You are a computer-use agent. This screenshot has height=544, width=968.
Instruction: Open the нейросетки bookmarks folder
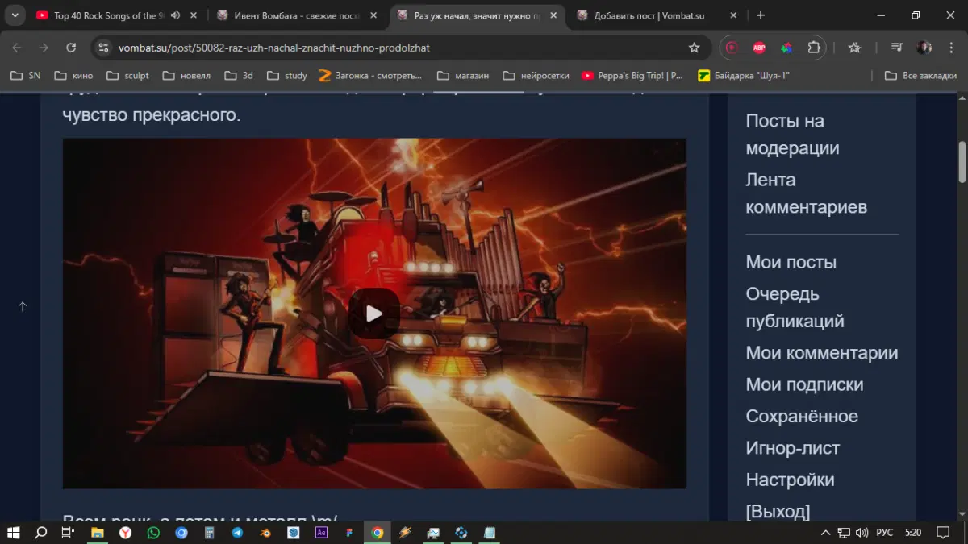coord(536,75)
